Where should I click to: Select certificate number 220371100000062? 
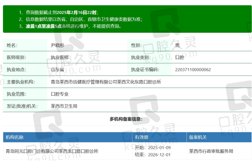193,70
